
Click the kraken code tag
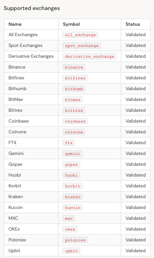coord(73,197)
